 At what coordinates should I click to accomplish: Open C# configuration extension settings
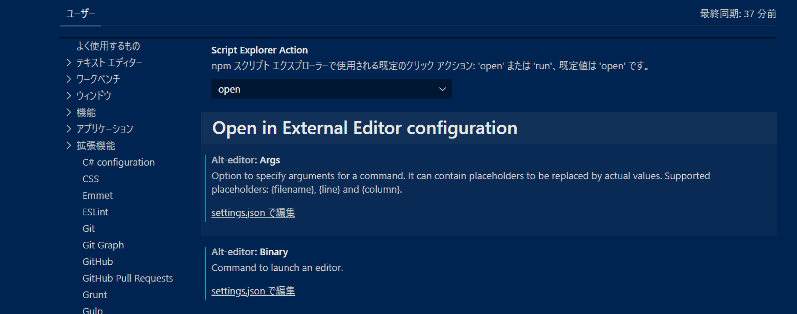click(x=119, y=162)
